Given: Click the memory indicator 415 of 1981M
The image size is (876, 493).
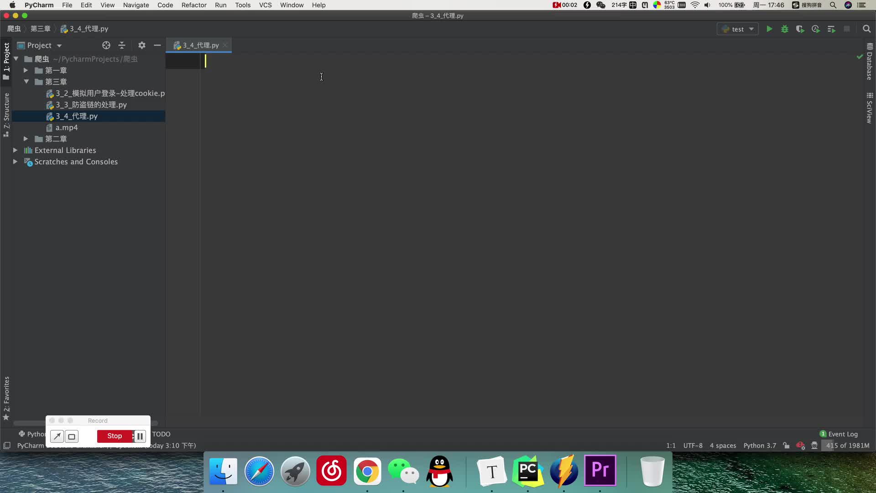Looking at the screenshot, I should (x=847, y=446).
